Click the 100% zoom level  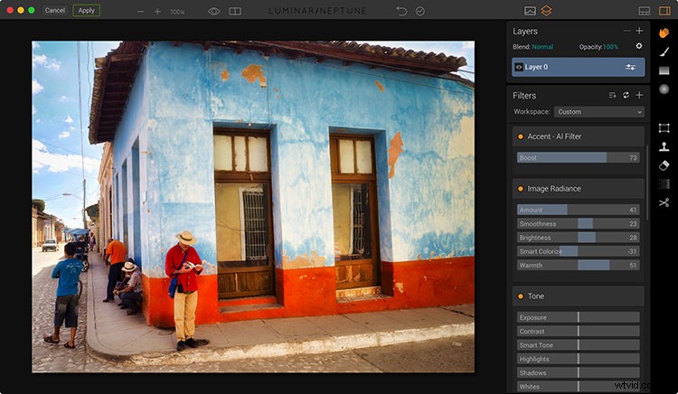pyautogui.click(x=177, y=12)
